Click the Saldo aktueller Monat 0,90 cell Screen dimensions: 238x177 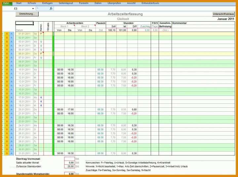point(69,163)
